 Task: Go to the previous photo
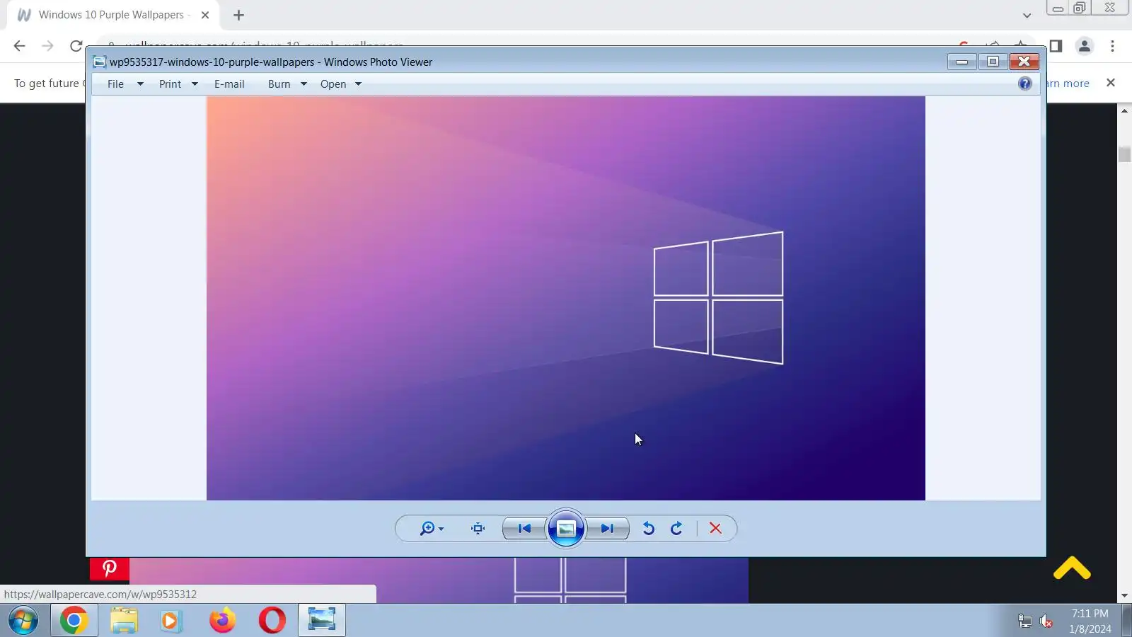pyautogui.click(x=524, y=529)
